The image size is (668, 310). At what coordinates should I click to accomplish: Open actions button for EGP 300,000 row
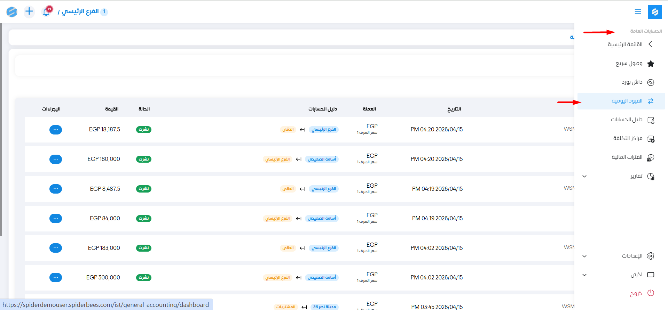pyautogui.click(x=56, y=278)
